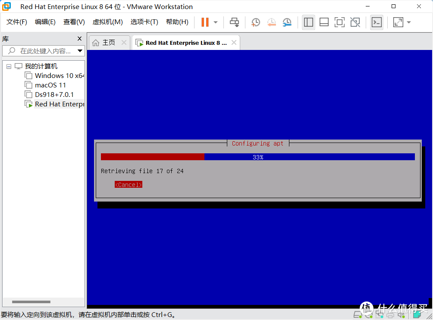Send Ctrl+Alt+Del to the VM

[x=235, y=22]
